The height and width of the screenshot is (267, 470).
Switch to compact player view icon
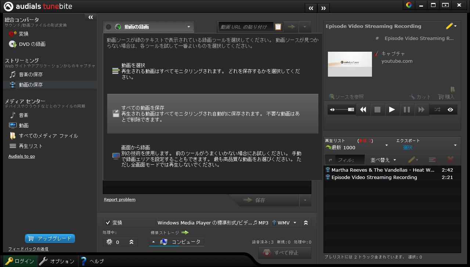click(445, 5)
